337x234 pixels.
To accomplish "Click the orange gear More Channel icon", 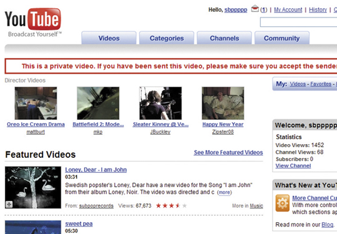I will (x=283, y=203).
